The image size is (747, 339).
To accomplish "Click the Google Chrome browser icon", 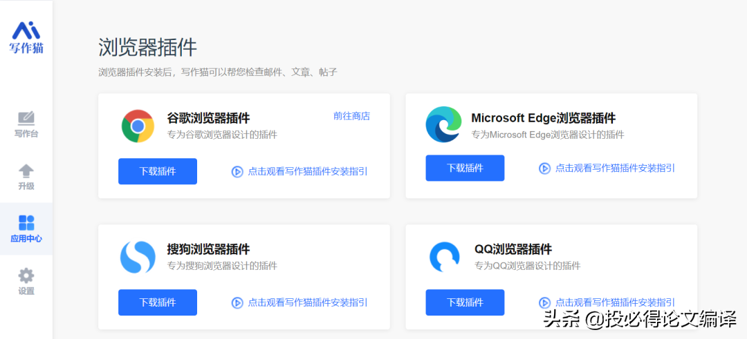I will [x=138, y=126].
